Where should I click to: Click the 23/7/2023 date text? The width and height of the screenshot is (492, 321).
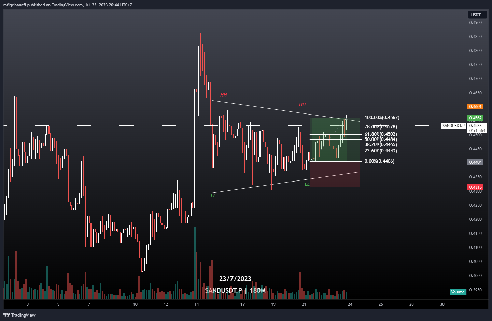(235, 279)
